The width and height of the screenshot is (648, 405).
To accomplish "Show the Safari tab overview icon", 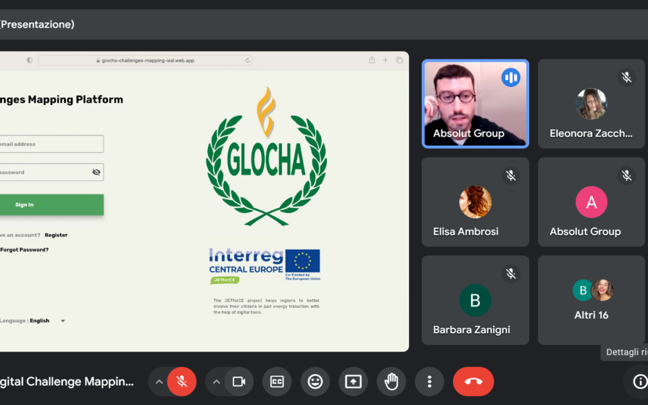I will (399, 61).
